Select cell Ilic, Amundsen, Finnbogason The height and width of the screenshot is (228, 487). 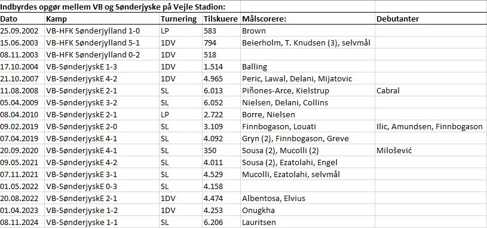pos(431,127)
